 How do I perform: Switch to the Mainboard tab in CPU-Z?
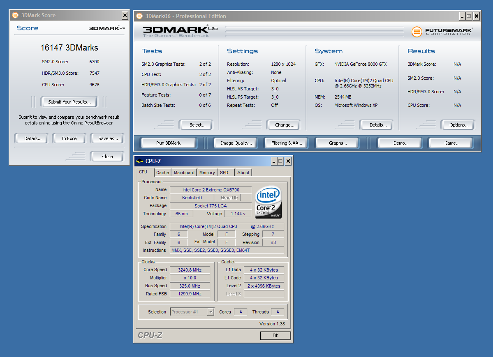click(x=184, y=173)
